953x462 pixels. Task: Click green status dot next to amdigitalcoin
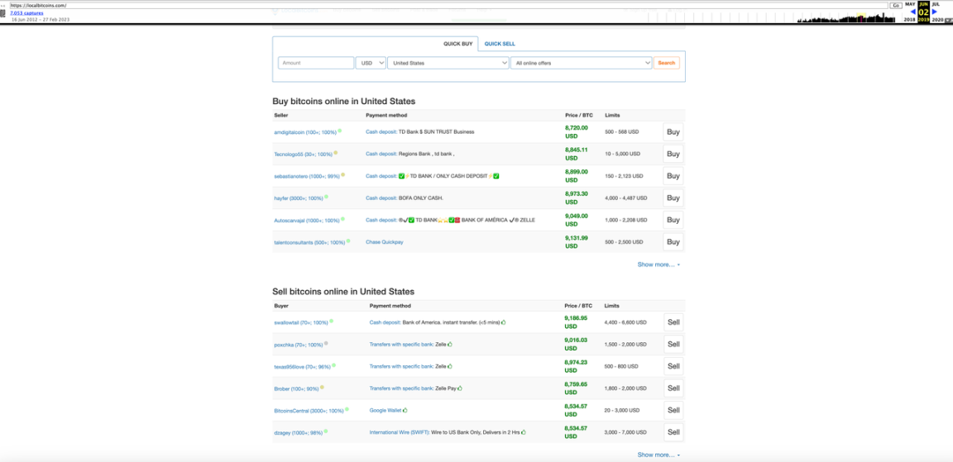[x=340, y=131]
